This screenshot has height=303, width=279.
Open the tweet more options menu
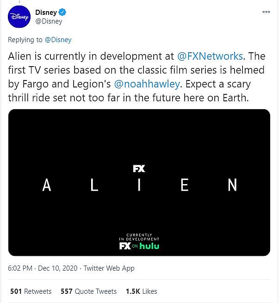point(266,12)
